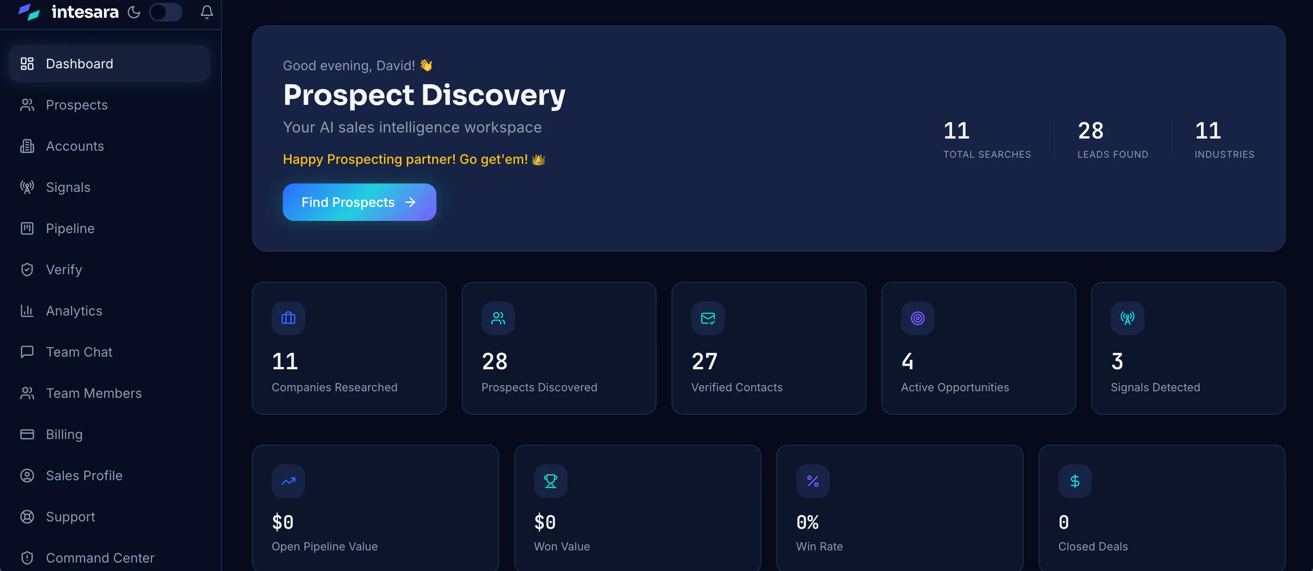Screen dimensions: 1313x571
Task: Click the dollar icon on Closed Deals
Action: click(1075, 481)
